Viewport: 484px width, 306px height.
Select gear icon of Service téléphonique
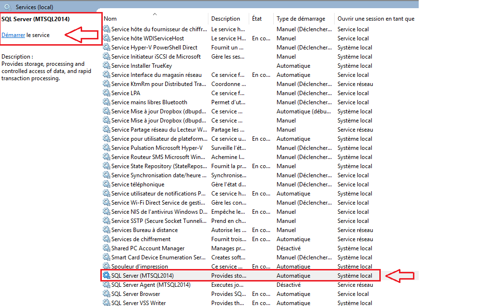point(107,184)
